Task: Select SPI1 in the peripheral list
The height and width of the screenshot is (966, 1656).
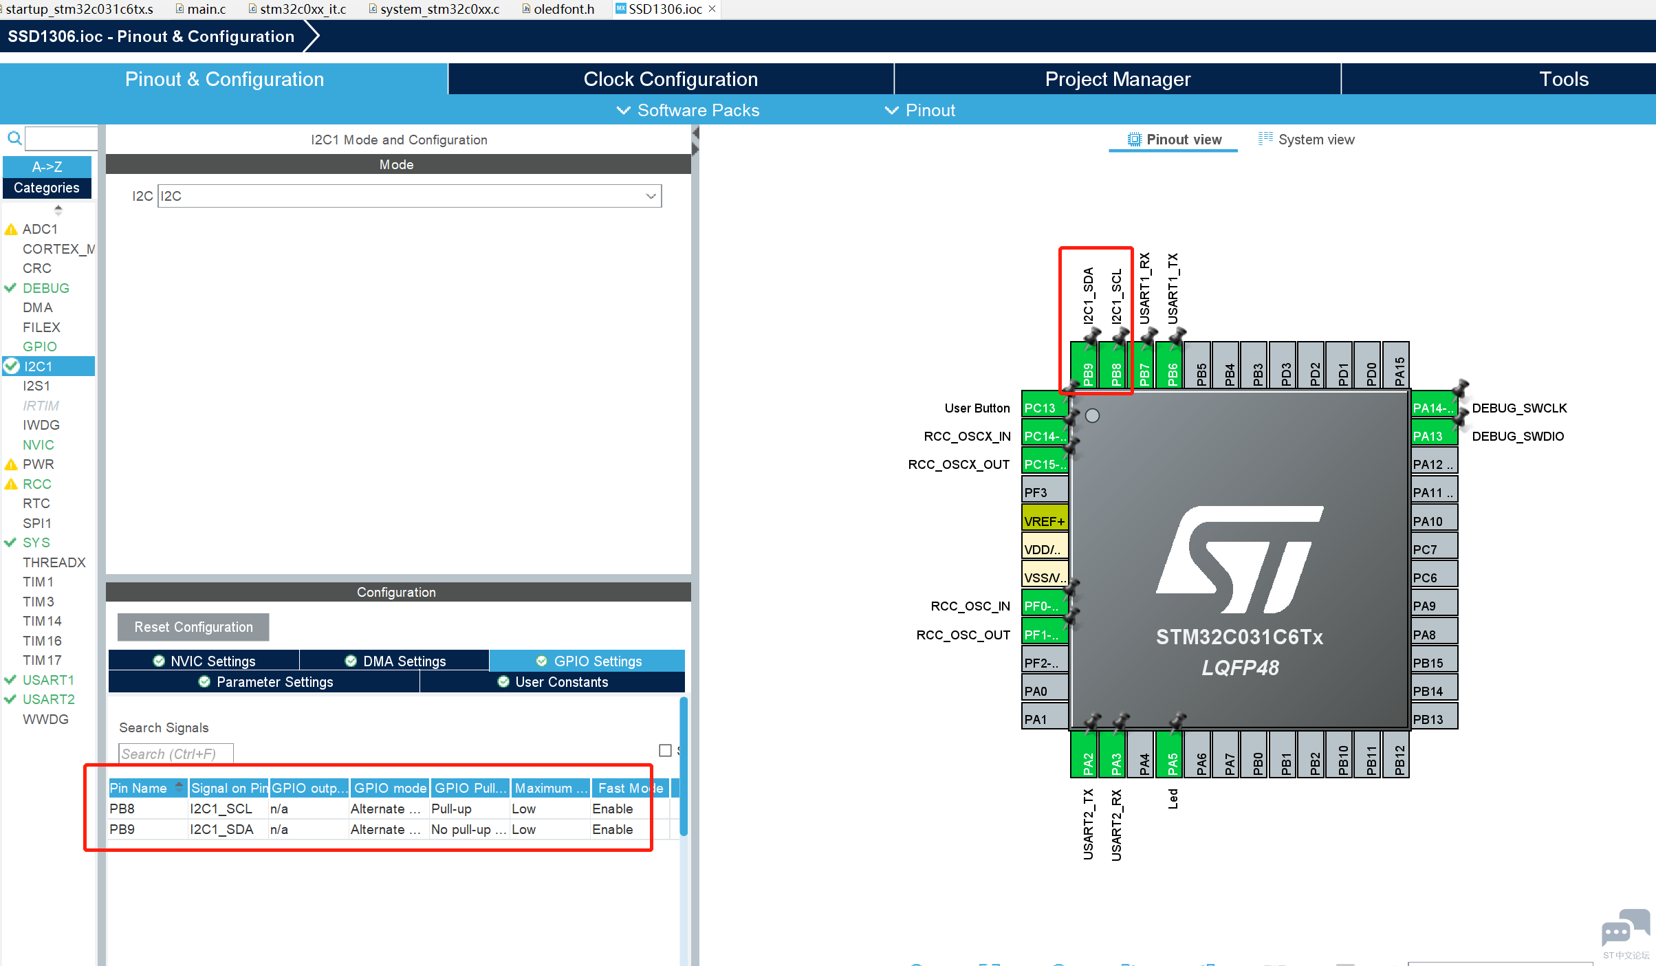Action: tap(37, 523)
